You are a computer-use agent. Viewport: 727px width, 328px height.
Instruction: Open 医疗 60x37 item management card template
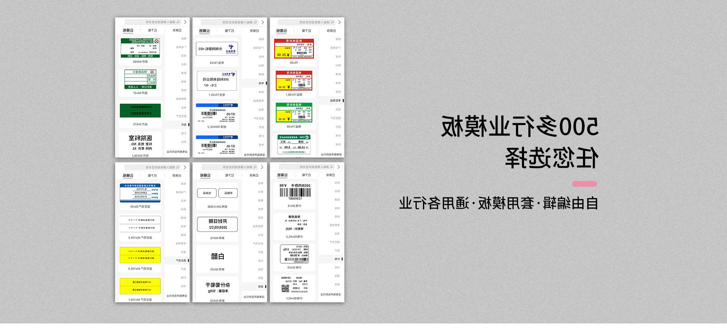pyautogui.click(x=140, y=82)
